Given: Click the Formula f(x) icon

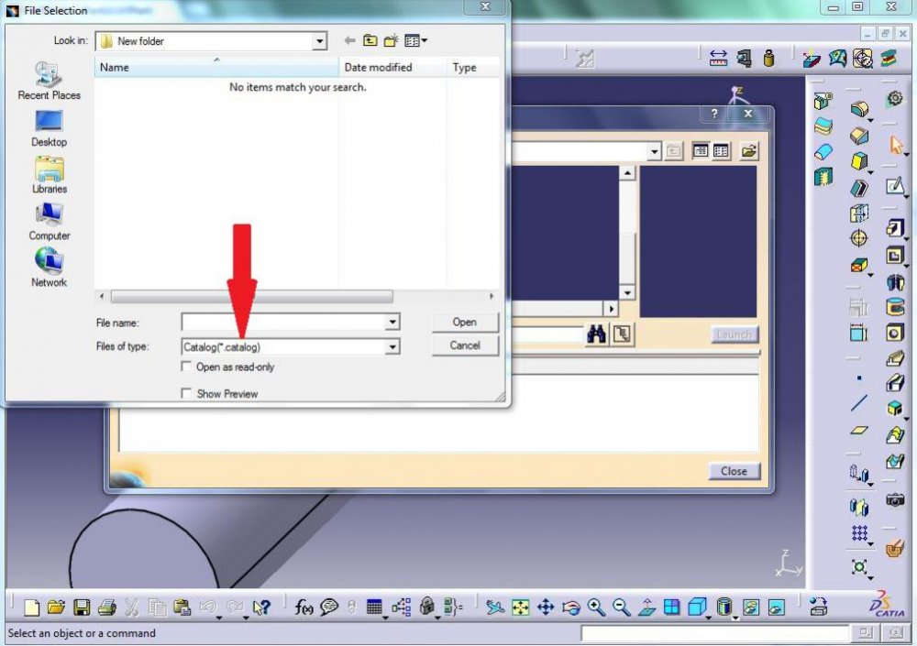Looking at the screenshot, I should click(304, 607).
